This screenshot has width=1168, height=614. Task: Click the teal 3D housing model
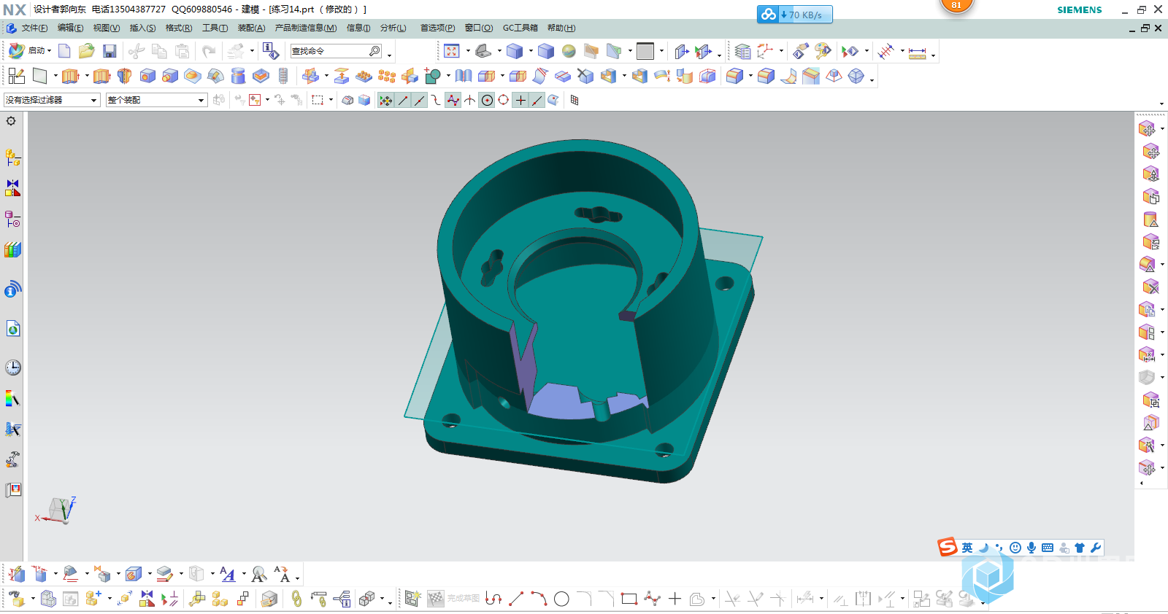tap(584, 306)
